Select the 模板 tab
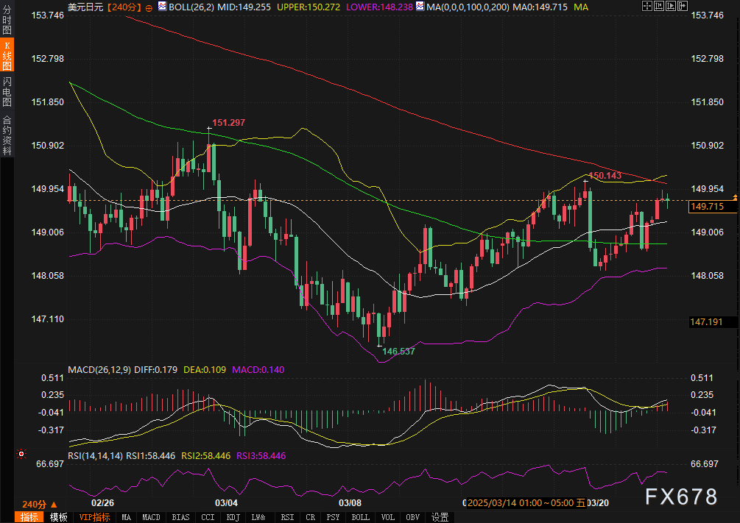The image size is (740, 523). pos(58,517)
